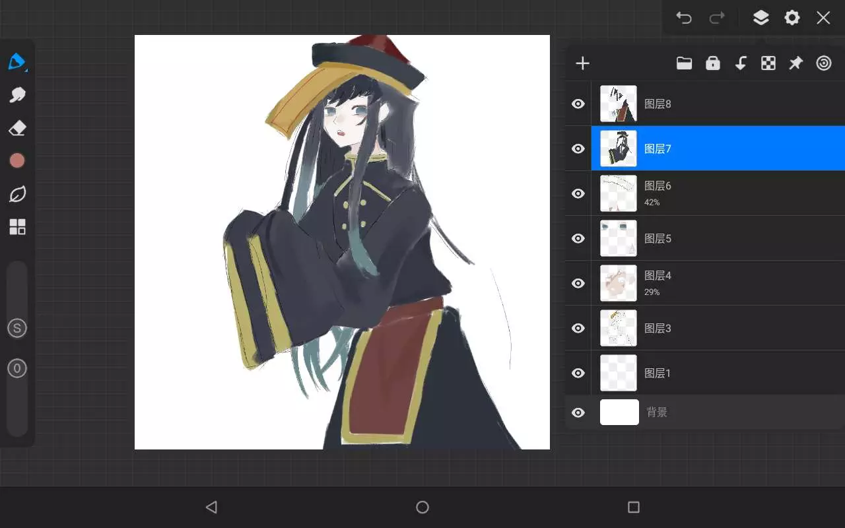This screenshot has width=845, height=528.
Task: Select the 图层6 layer thumbnail
Action: [x=619, y=193]
